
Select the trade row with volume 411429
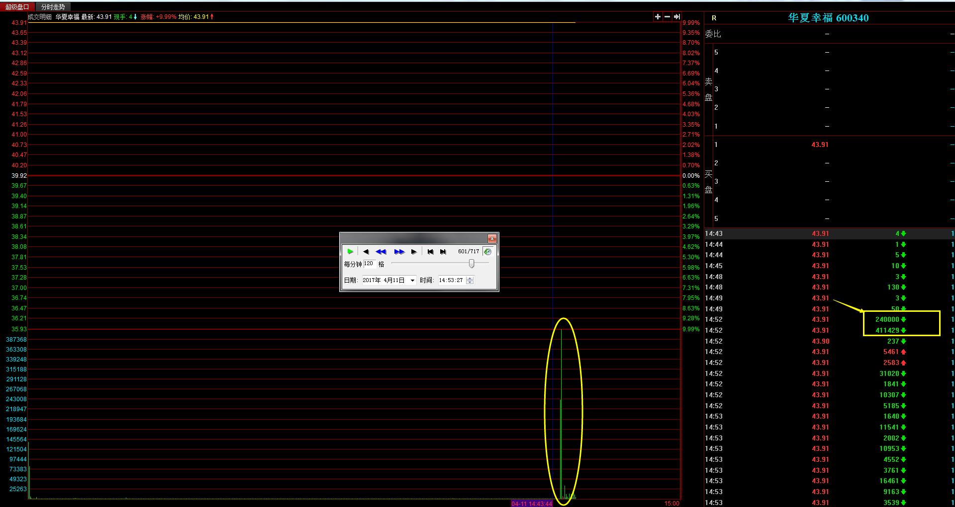tap(829, 330)
